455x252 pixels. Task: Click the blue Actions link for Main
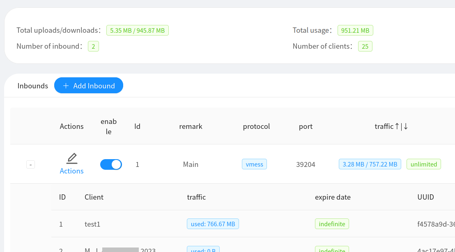tap(72, 171)
